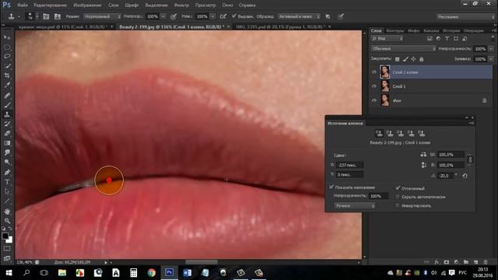Select the Crop tool
Screen dimensions: 498x280
(x=7, y=76)
